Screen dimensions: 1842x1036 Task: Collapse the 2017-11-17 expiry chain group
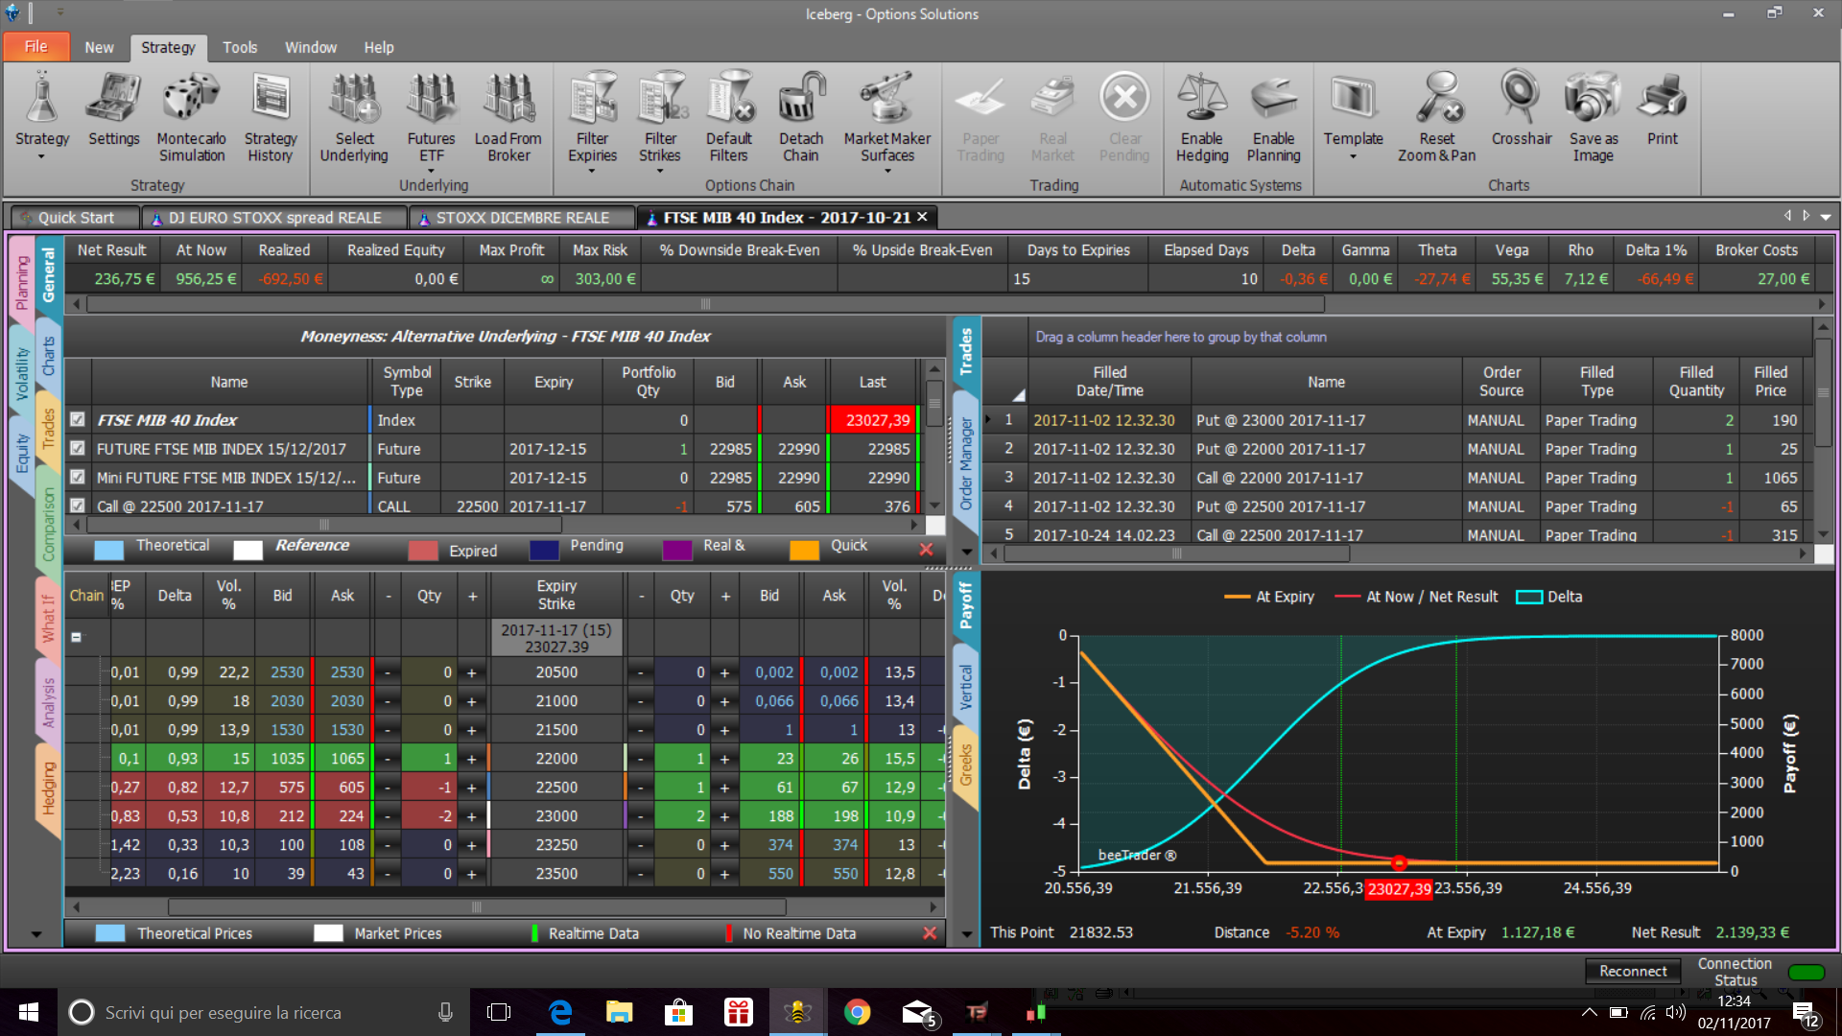pos(77,637)
